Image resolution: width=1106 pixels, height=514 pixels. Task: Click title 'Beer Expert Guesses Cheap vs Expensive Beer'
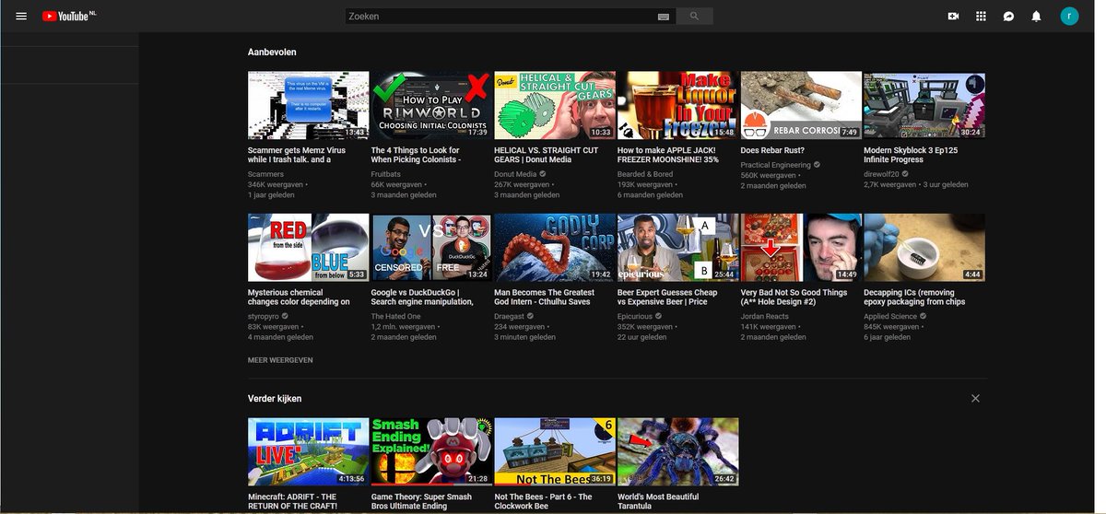(x=667, y=297)
